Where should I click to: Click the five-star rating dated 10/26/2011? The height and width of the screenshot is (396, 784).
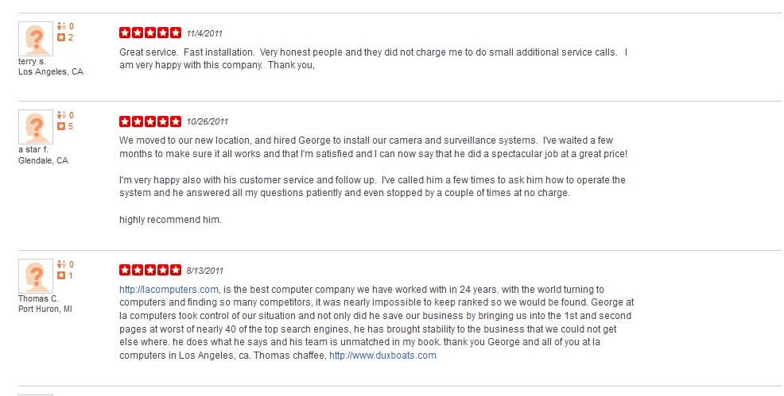(x=150, y=121)
